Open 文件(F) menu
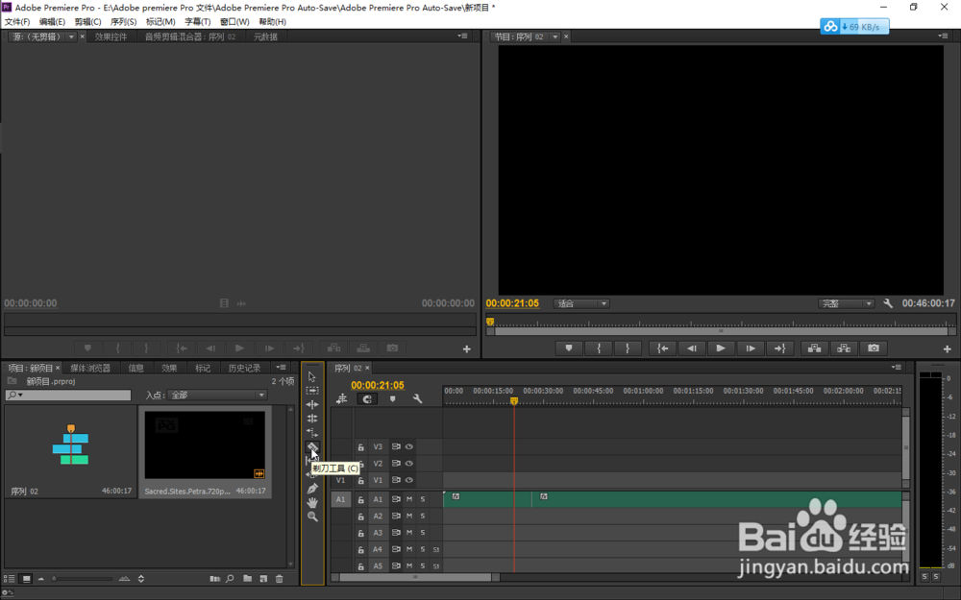Viewport: 961px width, 600px height. [x=17, y=21]
